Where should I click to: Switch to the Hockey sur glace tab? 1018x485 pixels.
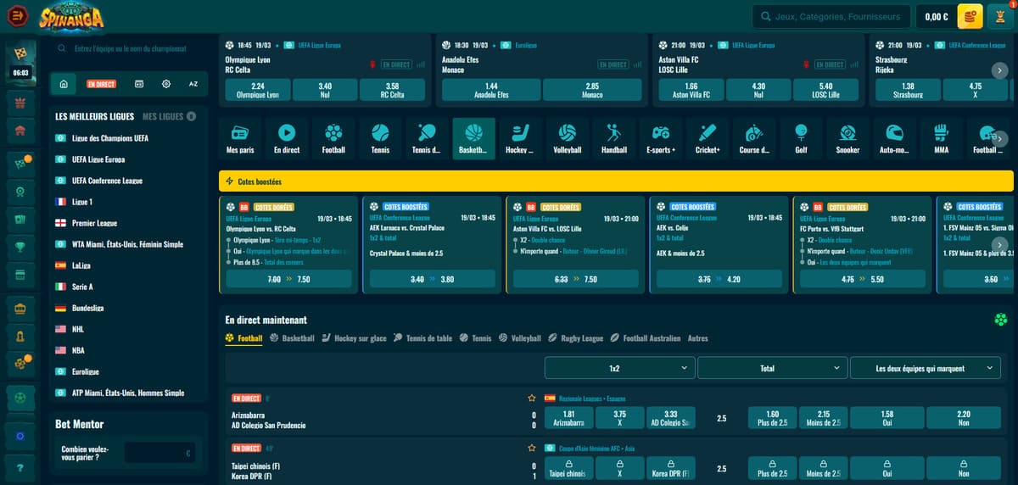click(354, 338)
